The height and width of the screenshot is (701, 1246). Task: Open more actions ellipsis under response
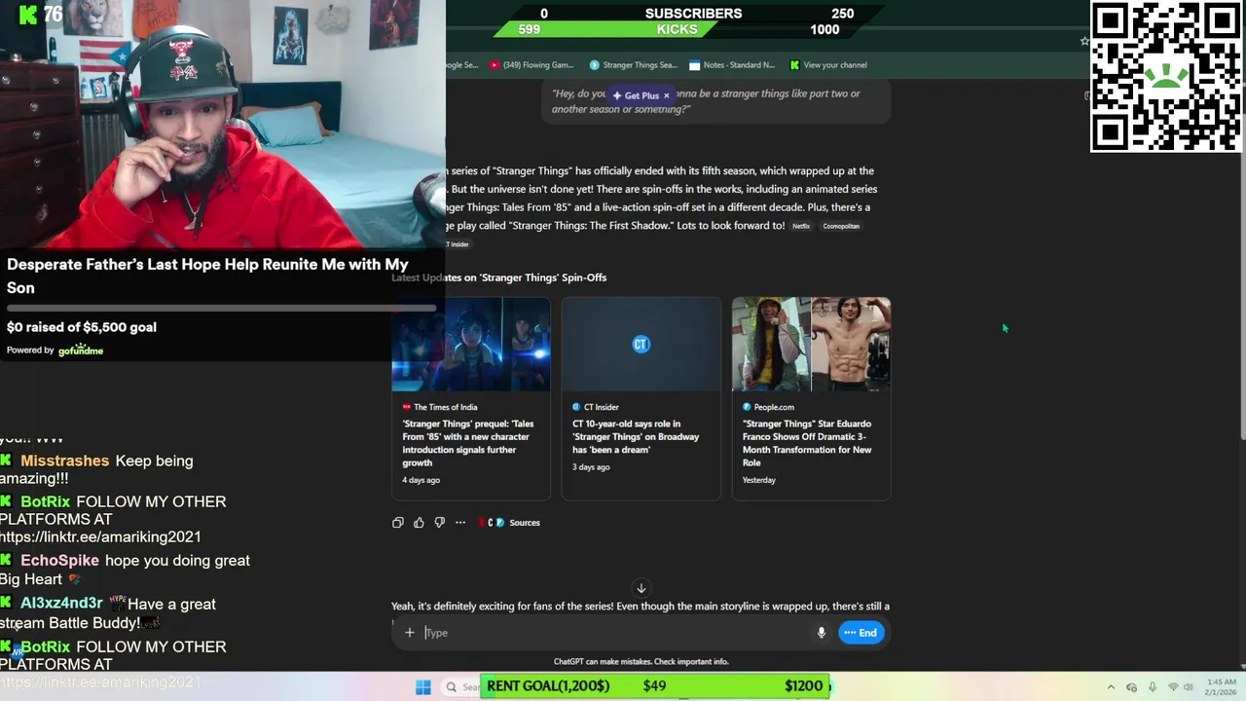460,523
